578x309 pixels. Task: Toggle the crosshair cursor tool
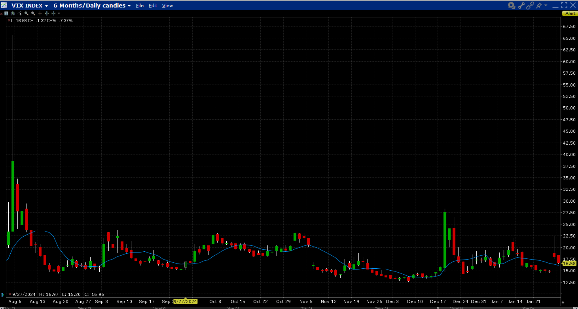point(40,13)
